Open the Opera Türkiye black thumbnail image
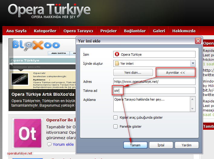The width and height of the screenshot is (214, 159). 20,79
